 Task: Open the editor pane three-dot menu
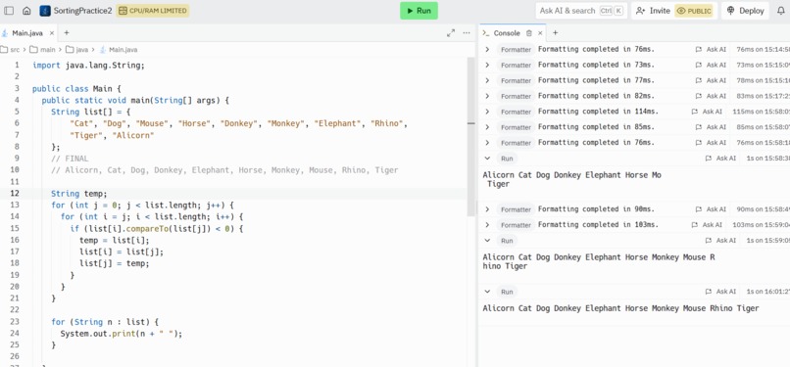467,33
